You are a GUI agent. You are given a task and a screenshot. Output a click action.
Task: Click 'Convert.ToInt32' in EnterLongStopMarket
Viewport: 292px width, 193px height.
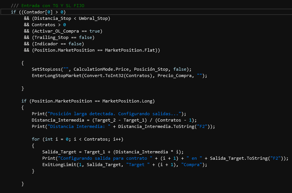pos(104,76)
